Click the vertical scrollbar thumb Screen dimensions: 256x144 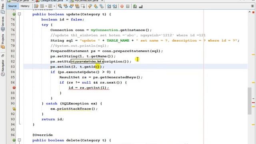click(250, 101)
